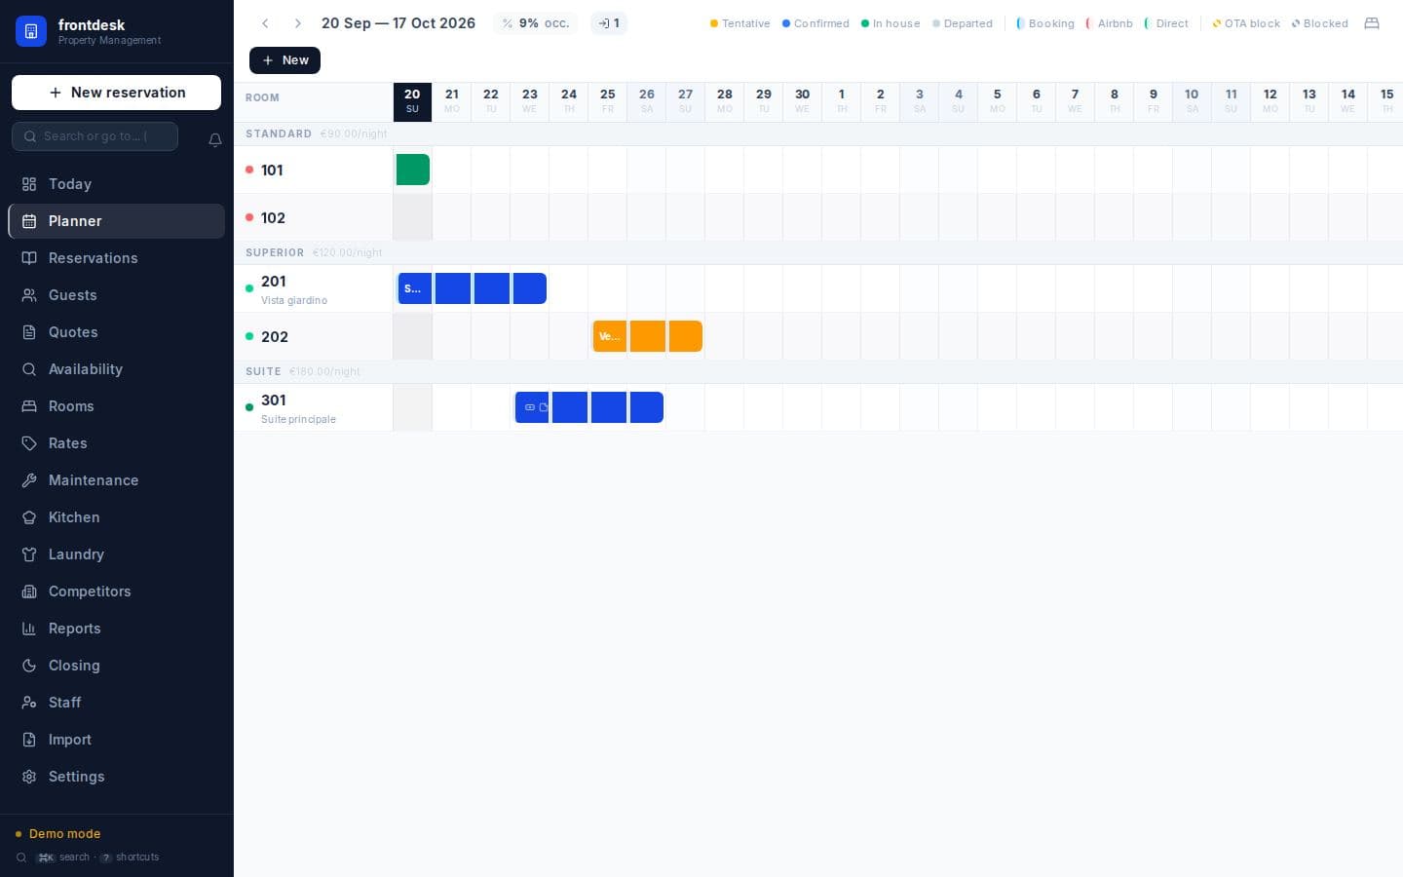The image size is (1403, 877).
Task: Click the arrivals chip showing 1
Action: [x=609, y=23]
